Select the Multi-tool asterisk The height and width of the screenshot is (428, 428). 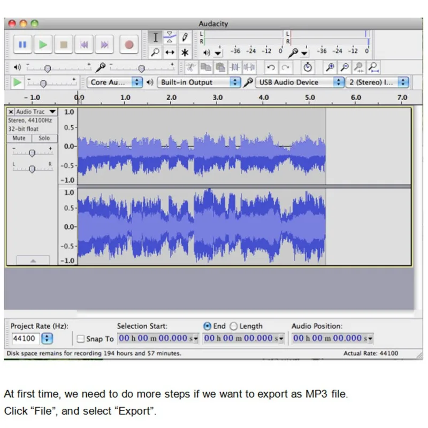pyautogui.click(x=185, y=52)
